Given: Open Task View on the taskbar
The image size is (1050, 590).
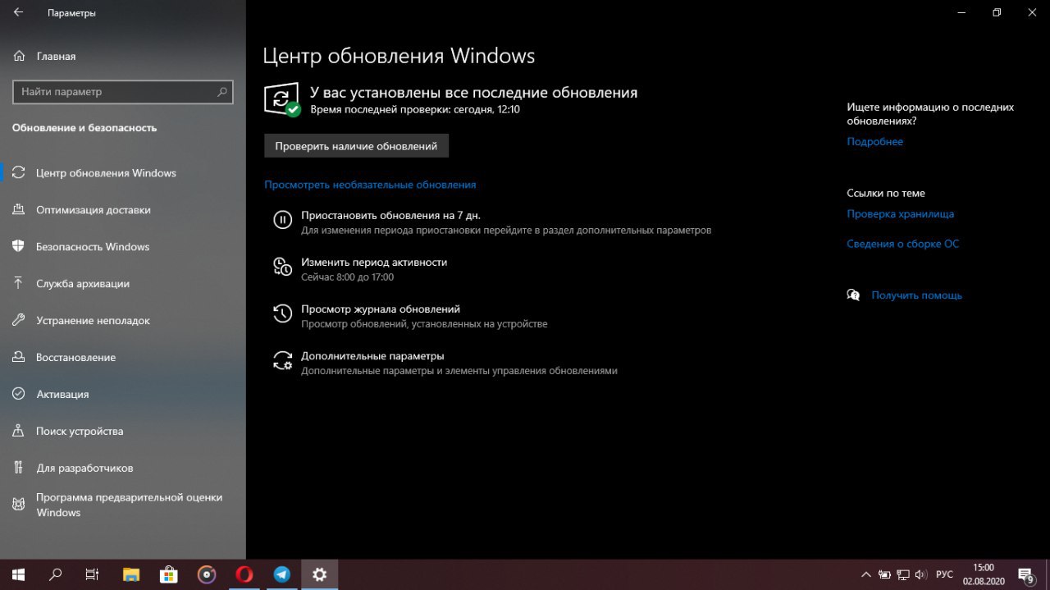Looking at the screenshot, I should point(93,574).
